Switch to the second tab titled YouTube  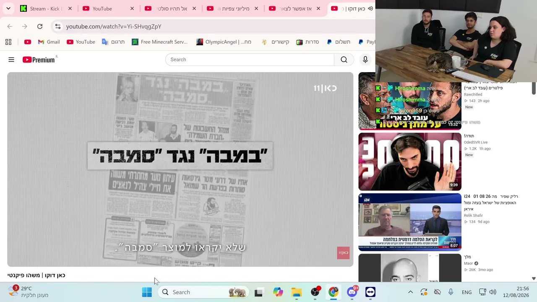[109, 8]
